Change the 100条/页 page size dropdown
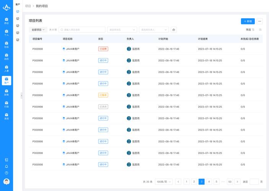This screenshot has height=191, width=269. point(164,182)
